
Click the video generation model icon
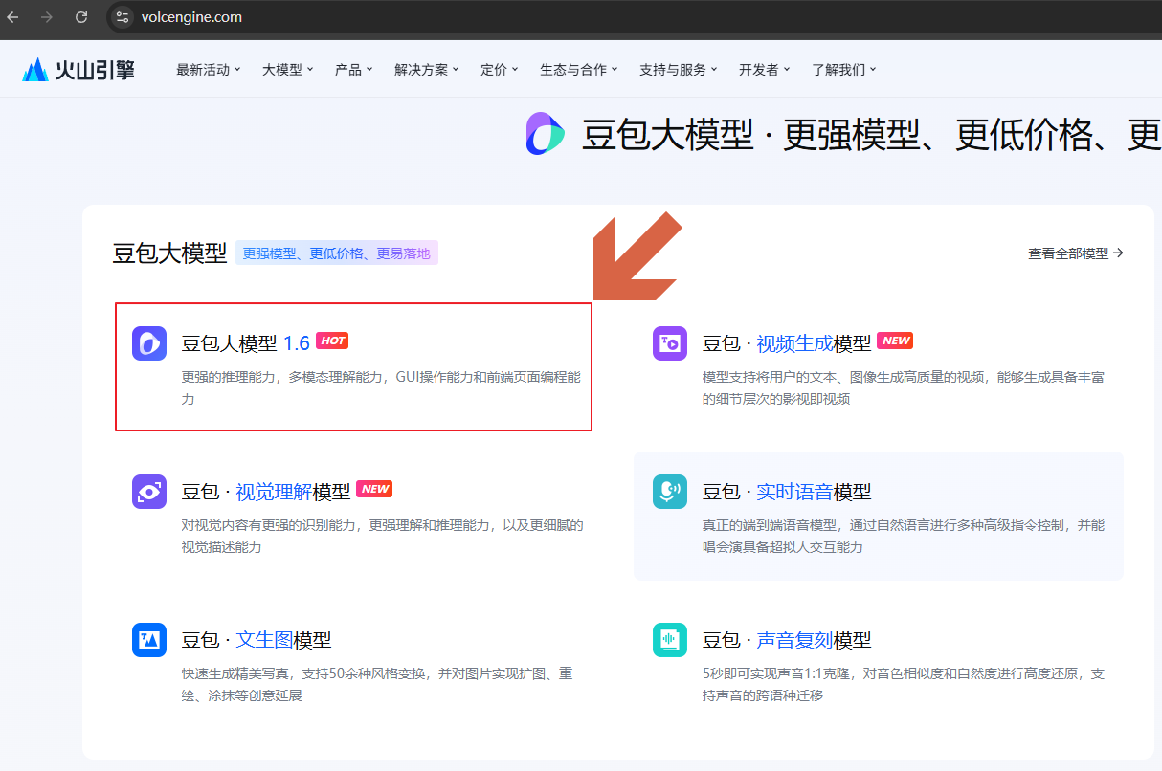pyautogui.click(x=670, y=343)
